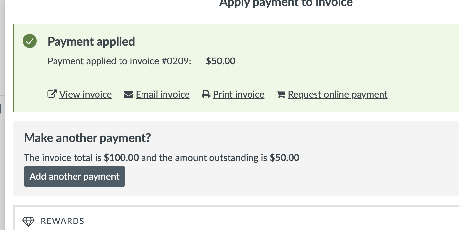Click the $50.00 amount outstanding value
Image resolution: width=459 pixels, height=230 pixels.
(x=284, y=158)
